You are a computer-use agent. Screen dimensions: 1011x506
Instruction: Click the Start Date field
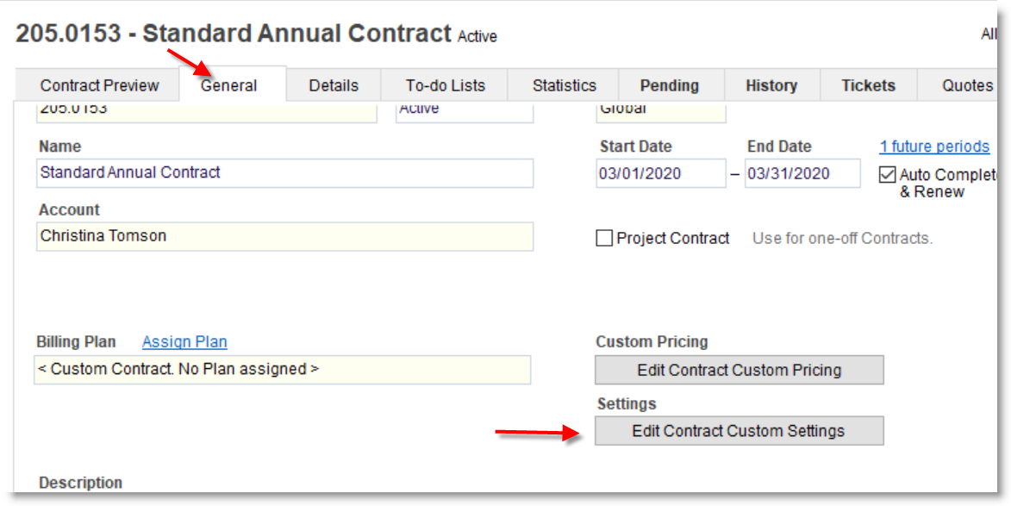click(661, 173)
